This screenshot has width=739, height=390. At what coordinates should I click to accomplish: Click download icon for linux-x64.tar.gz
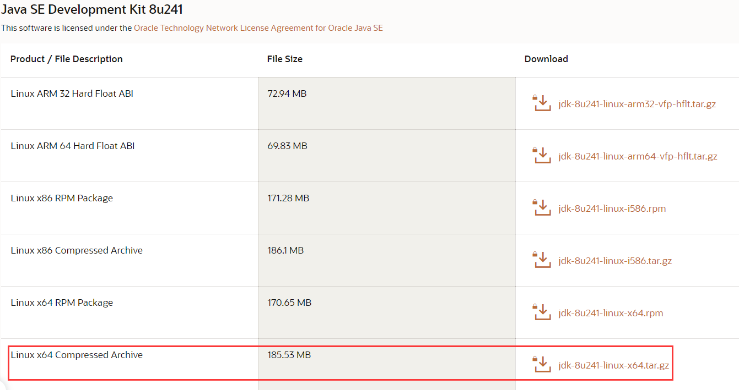pyautogui.click(x=542, y=364)
